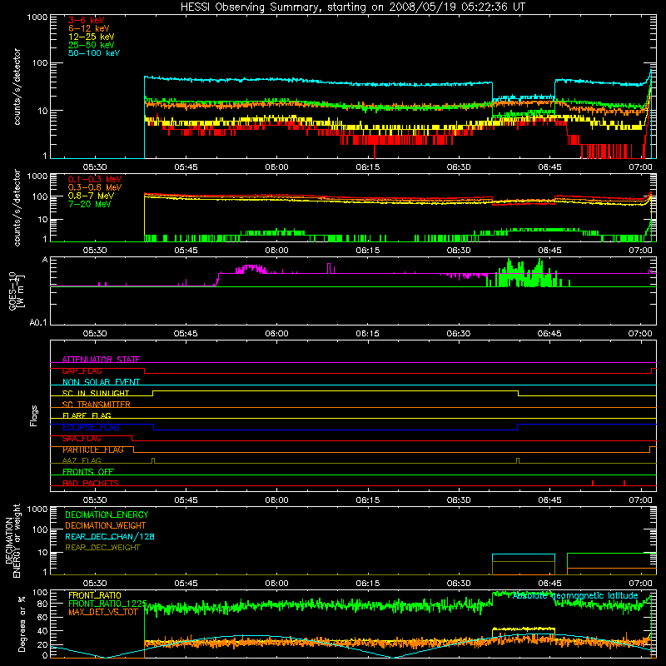
Task: Select the FRONTS_OFF flag label
Action: click(88, 472)
